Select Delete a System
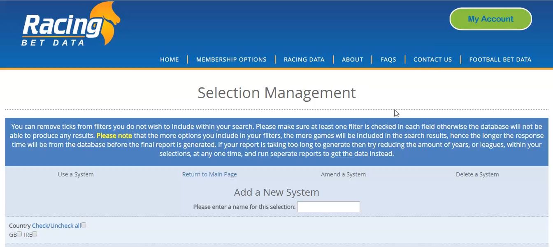Screen dimensions: 553x247 (477, 174)
